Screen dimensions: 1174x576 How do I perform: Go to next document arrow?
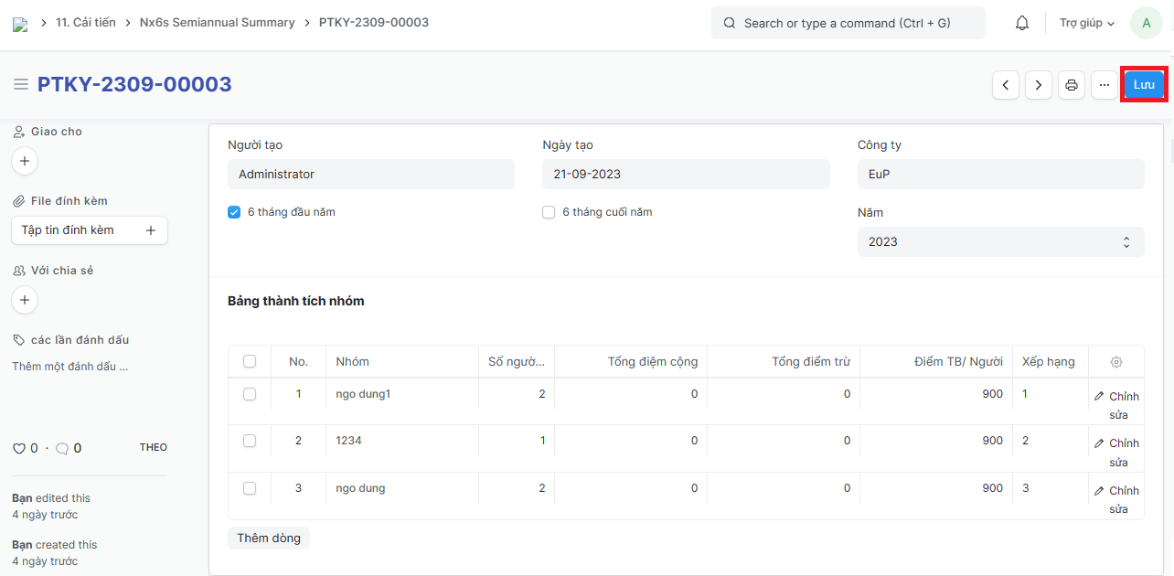1038,85
